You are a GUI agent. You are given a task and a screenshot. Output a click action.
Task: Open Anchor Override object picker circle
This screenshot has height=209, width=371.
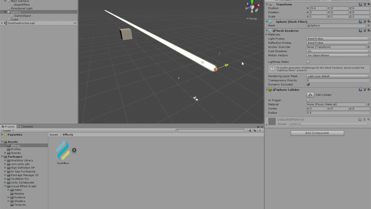(x=368, y=47)
